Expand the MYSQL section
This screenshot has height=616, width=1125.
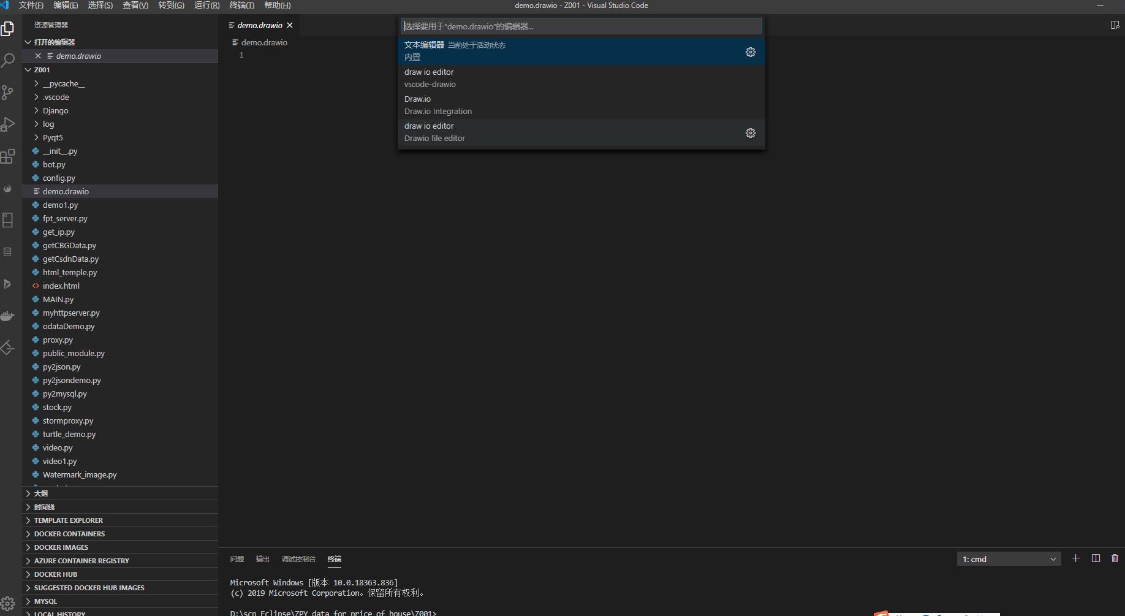[120, 601]
